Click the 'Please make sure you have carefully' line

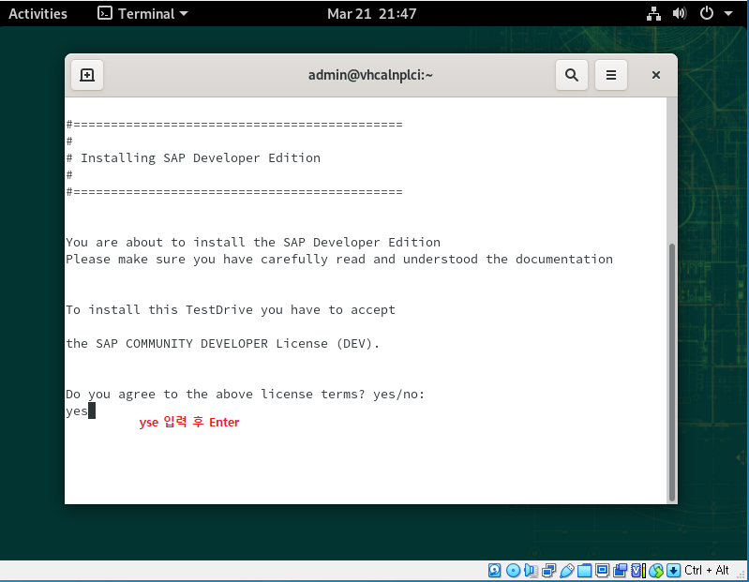[x=339, y=260]
